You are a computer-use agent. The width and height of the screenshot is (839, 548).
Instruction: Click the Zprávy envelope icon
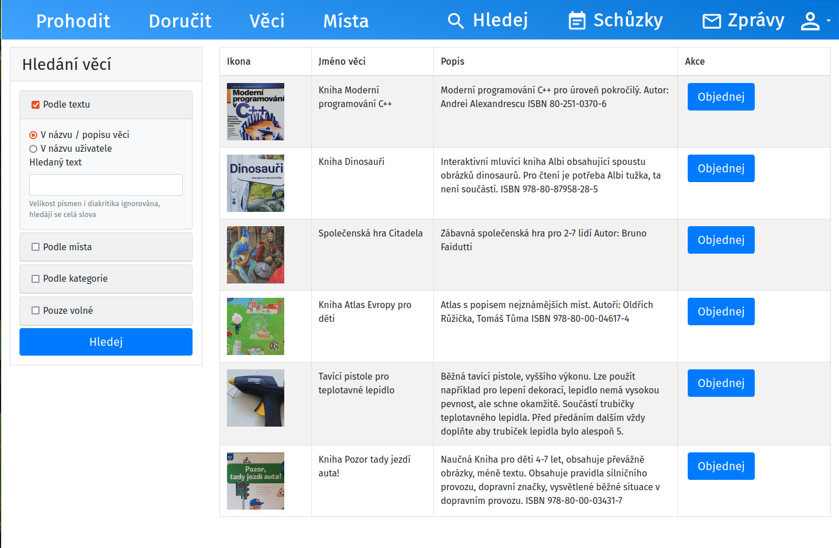pyautogui.click(x=711, y=21)
